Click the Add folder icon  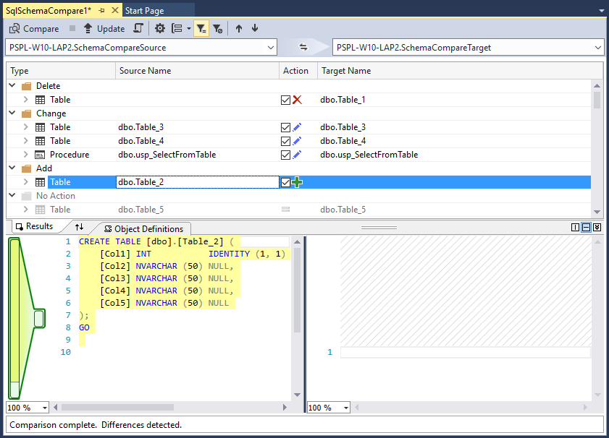tap(26, 168)
